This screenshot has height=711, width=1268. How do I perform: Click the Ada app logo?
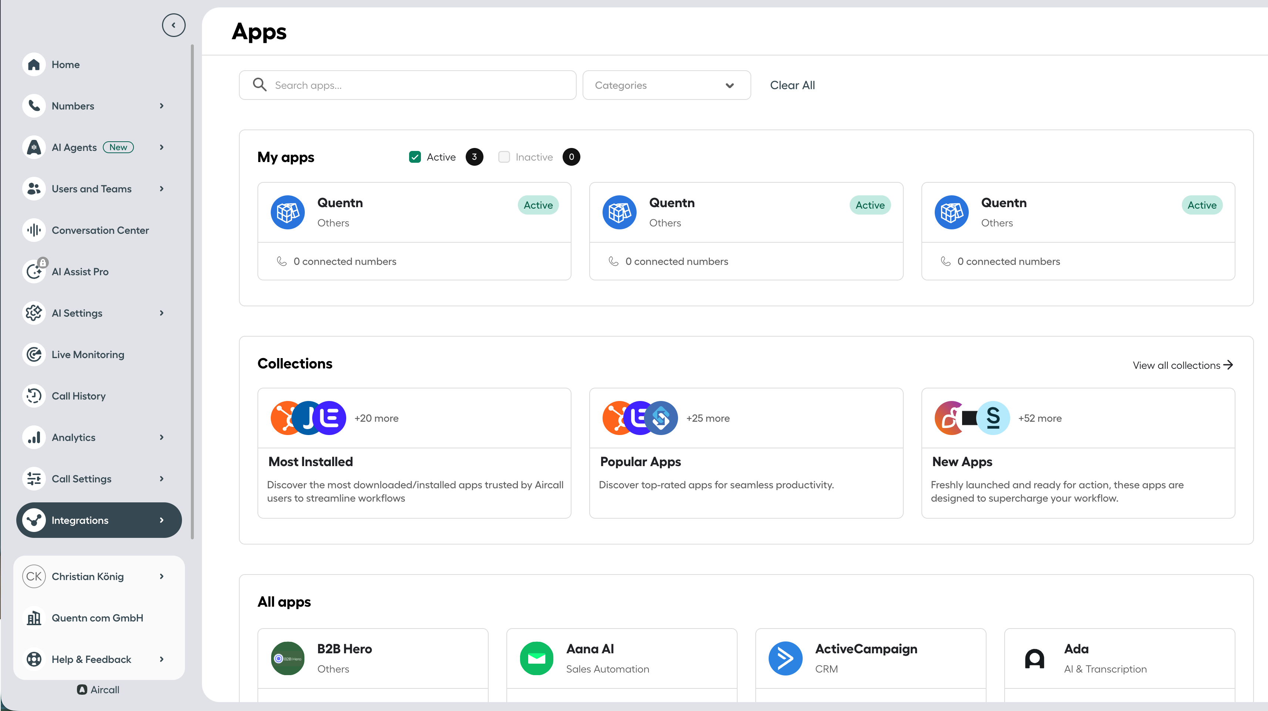pos(1035,658)
